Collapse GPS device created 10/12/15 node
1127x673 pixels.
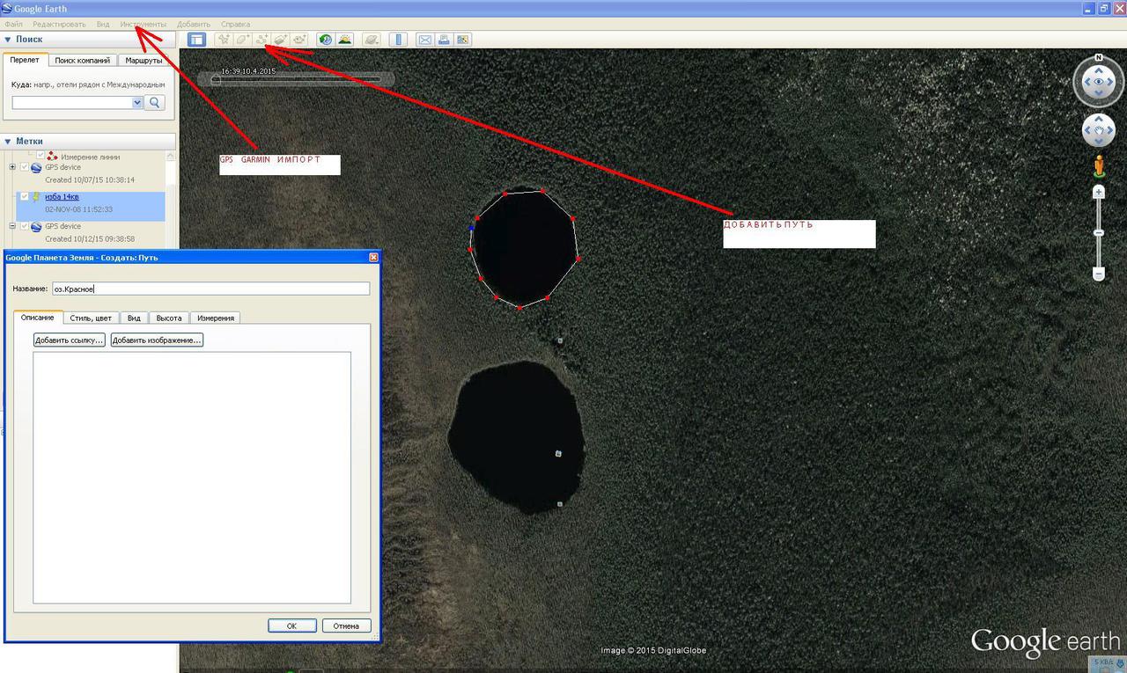click(x=12, y=226)
